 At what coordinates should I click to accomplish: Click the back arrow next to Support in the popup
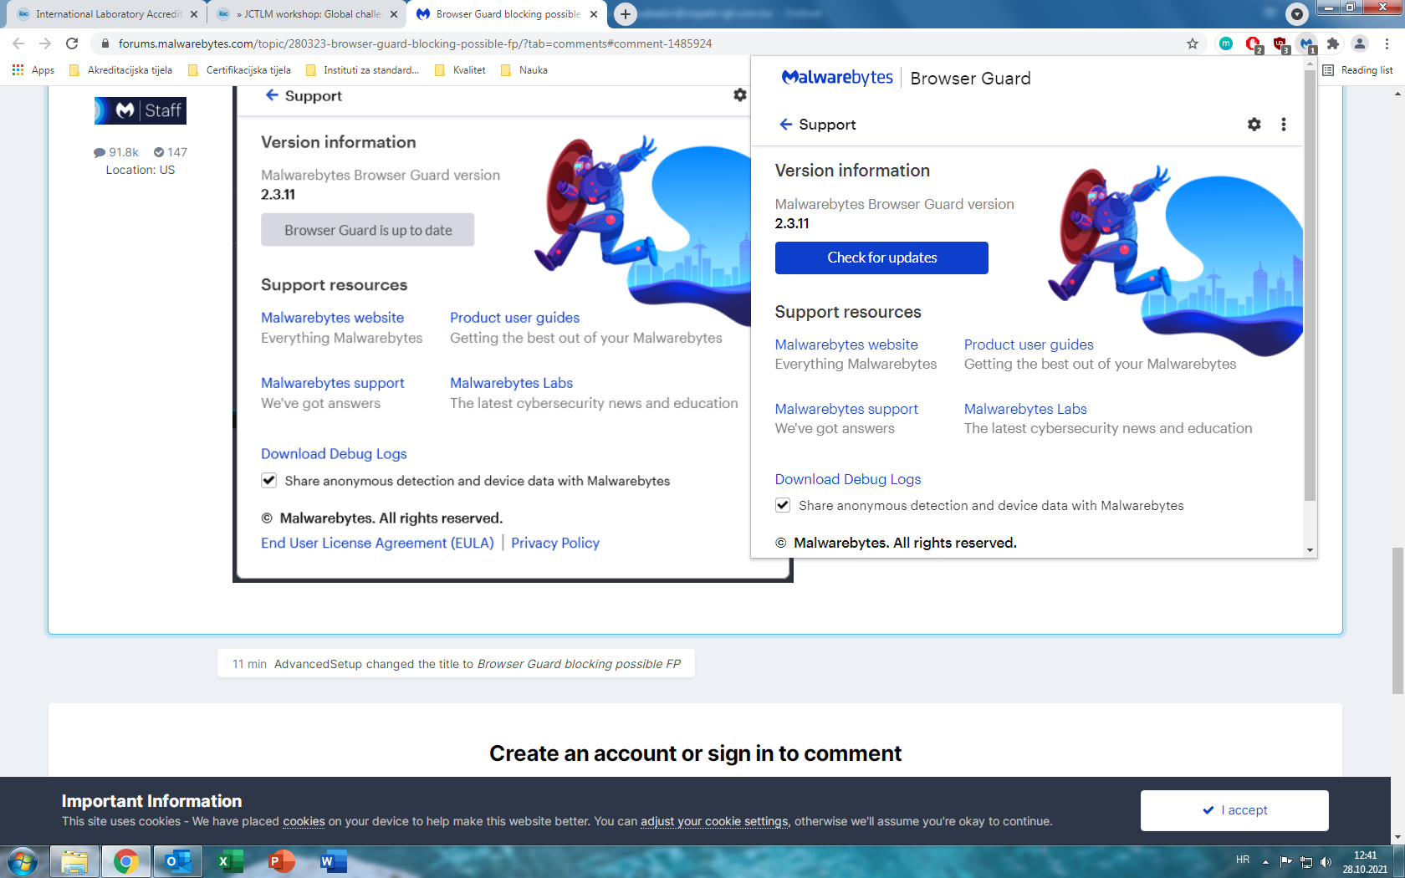[785, 124]
